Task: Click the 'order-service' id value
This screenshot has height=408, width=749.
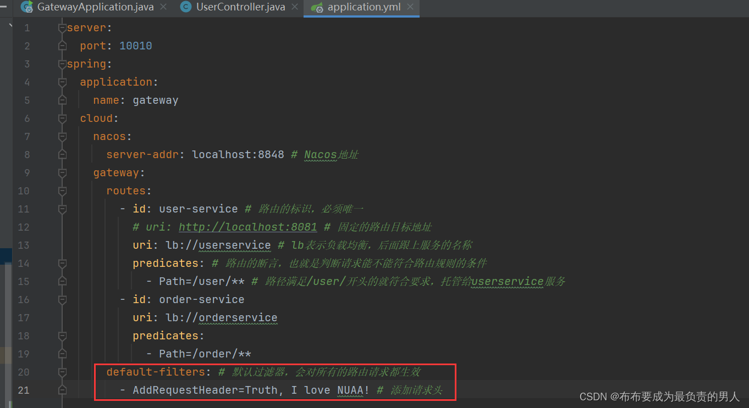Action: [202, 299]
